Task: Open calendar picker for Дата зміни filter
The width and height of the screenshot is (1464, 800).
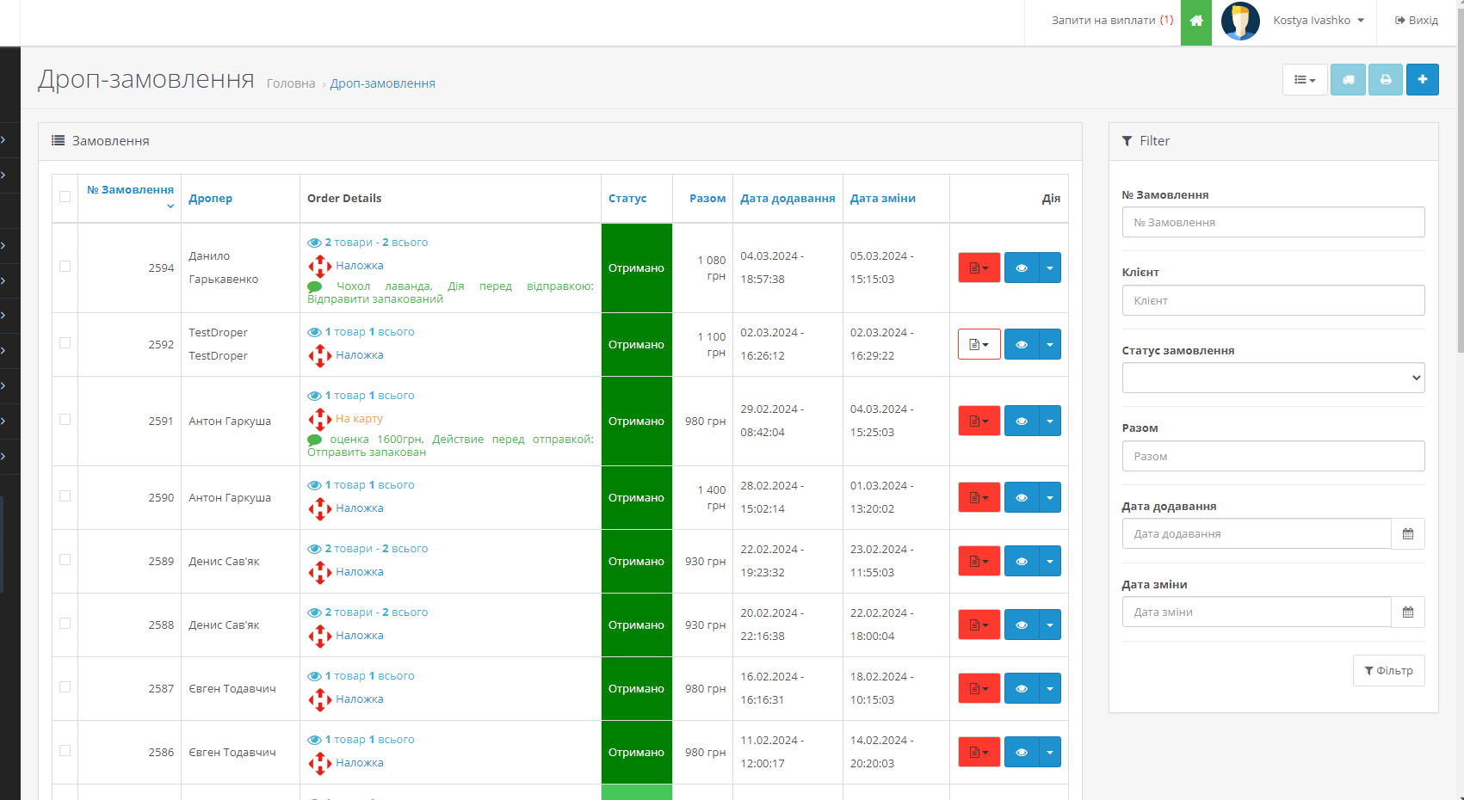Action: (x=1408, y=612)
